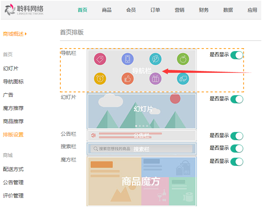Click the yellow alarm clock icon
The height and width of the screenshot is (207, 262).
[100, 79]
